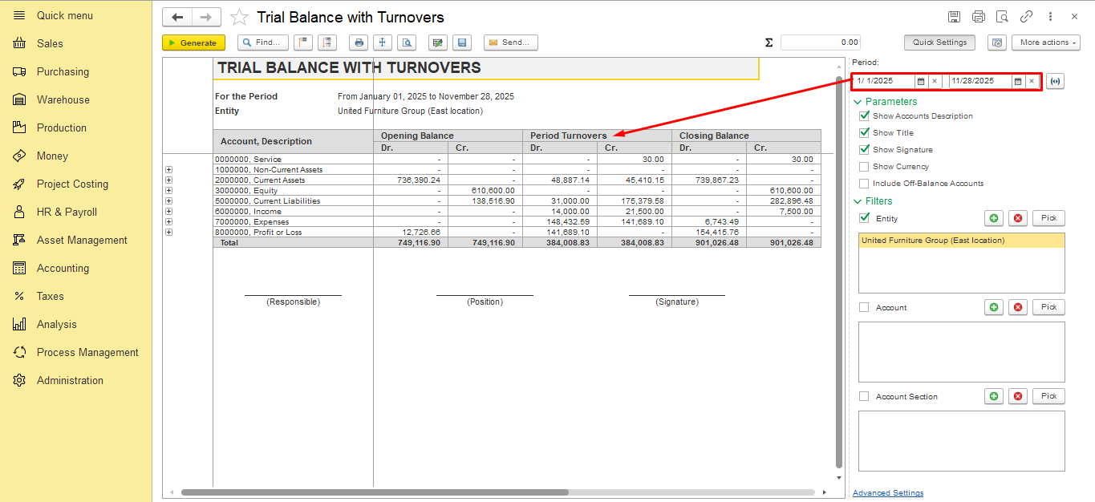Open the More actions dropdown
The width and height of the screenshot is (1095, 502).
[x=1045, y=43]
